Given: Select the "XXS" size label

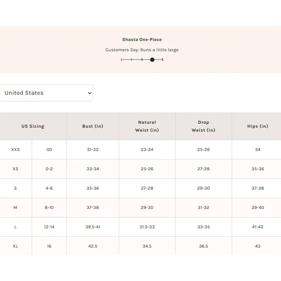Looking at the screenshot, I should (x=15, y=149).
